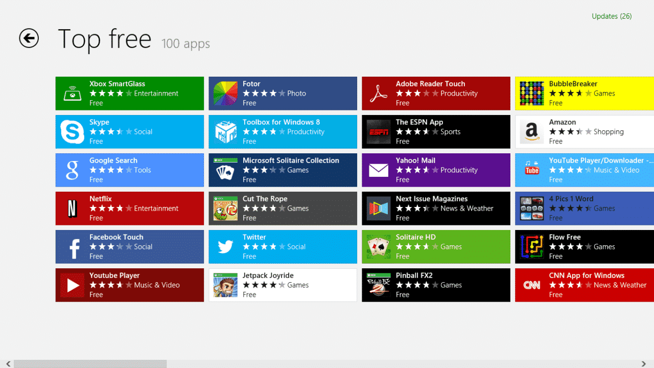This screenshot has width=654, height=368.
Task: Select the Google Search app name
Action: point(113,160)
